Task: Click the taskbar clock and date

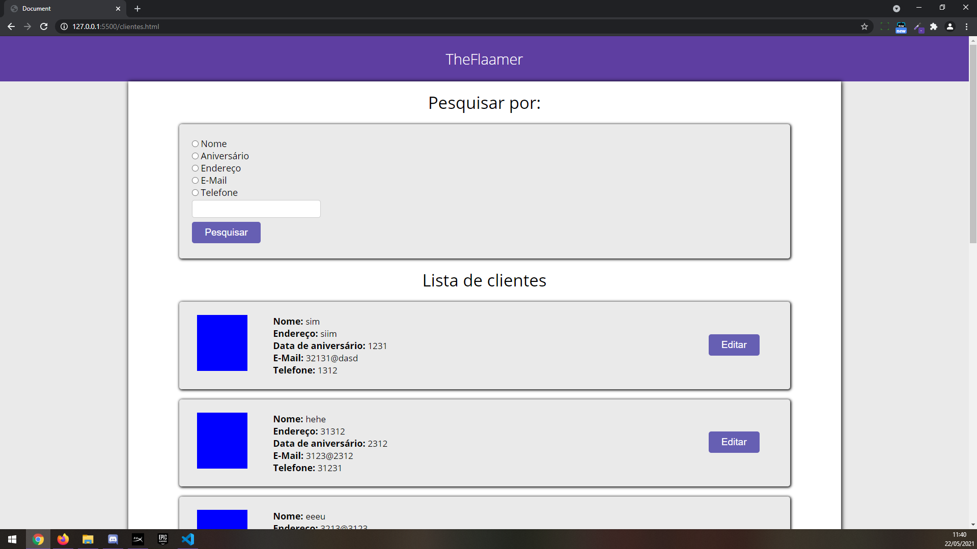Action: pyautogui.click(x=959, y=539)
